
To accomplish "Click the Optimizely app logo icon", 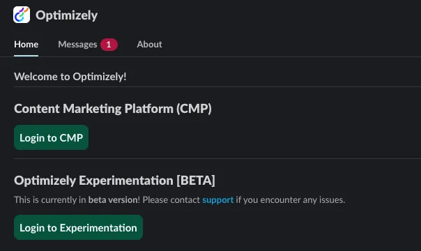I will [x=22, y=15].
